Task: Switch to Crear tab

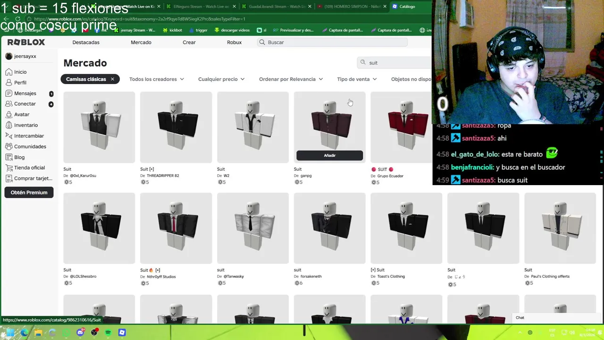Action: coord(189,42)
